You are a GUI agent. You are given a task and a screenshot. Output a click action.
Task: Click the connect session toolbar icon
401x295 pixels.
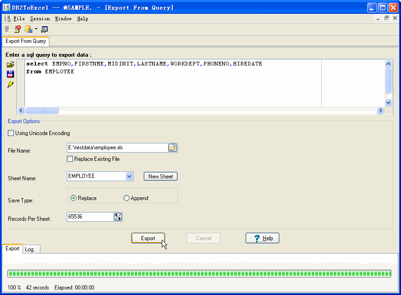tap(7, 29)
